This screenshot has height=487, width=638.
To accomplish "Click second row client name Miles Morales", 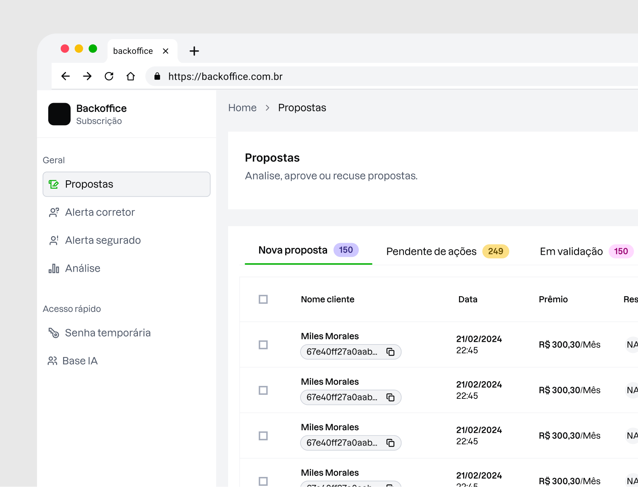I will [x=330, y=382].
